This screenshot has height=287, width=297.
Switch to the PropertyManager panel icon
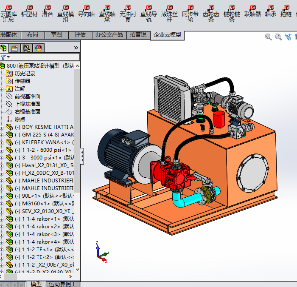[x=15, y=48]
